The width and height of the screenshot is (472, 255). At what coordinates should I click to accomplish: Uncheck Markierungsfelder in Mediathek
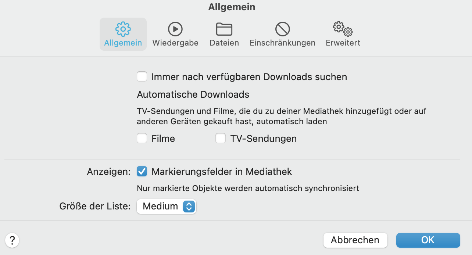pyautogui.click(x=142, y=171)
